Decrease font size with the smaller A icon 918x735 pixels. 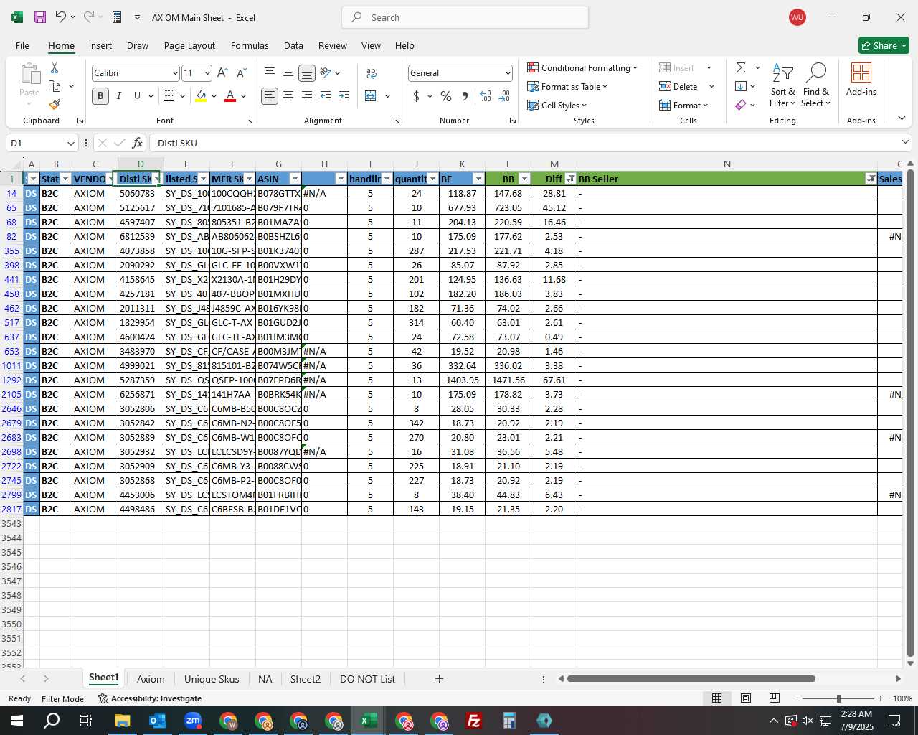(x=241, y=73)
